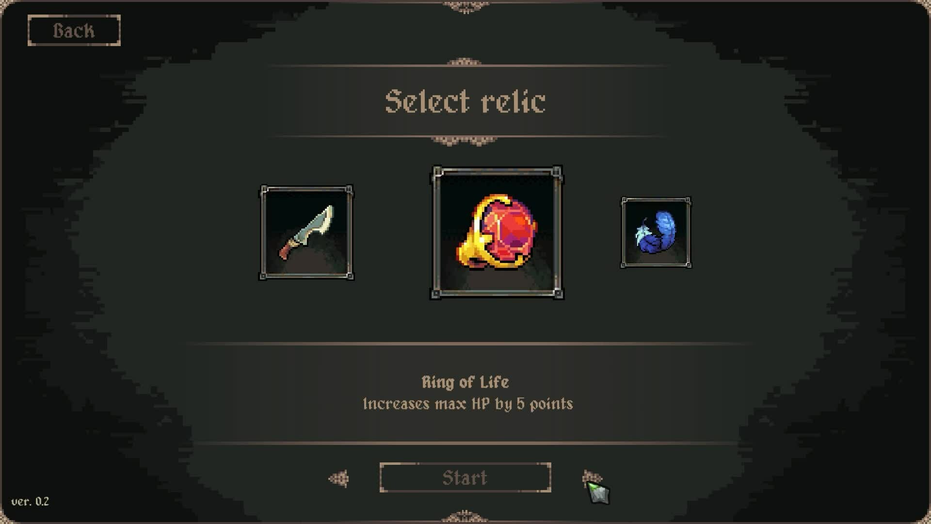Start the game with the Start button
The width and height of the screenshot is (931, 524).
coord(465,478)
